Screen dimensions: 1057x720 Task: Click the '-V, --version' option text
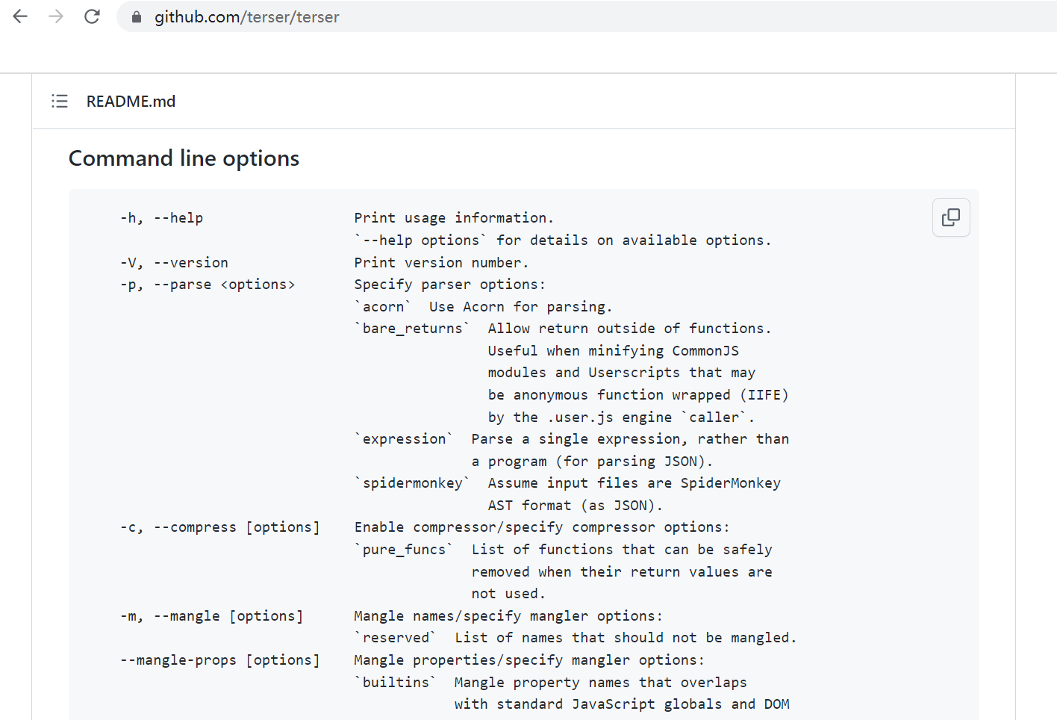point(174,263)
